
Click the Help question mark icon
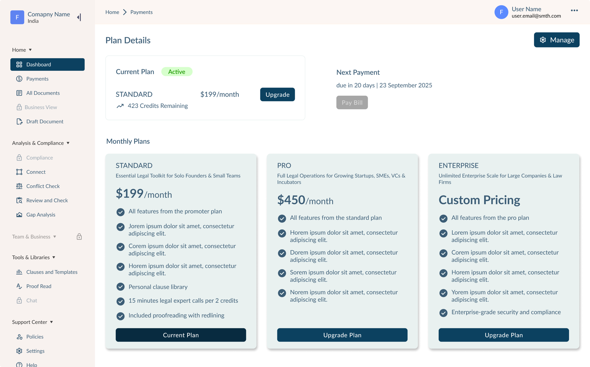[x=19, y=365]
